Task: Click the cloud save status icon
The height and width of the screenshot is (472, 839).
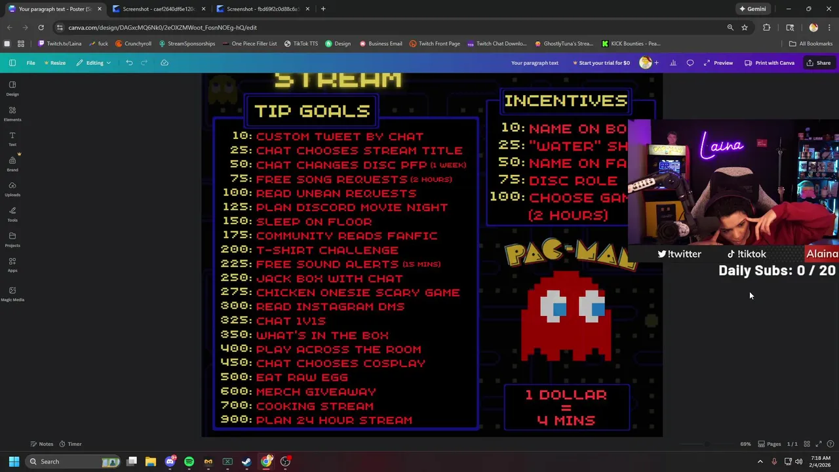Action: point(165,63)
